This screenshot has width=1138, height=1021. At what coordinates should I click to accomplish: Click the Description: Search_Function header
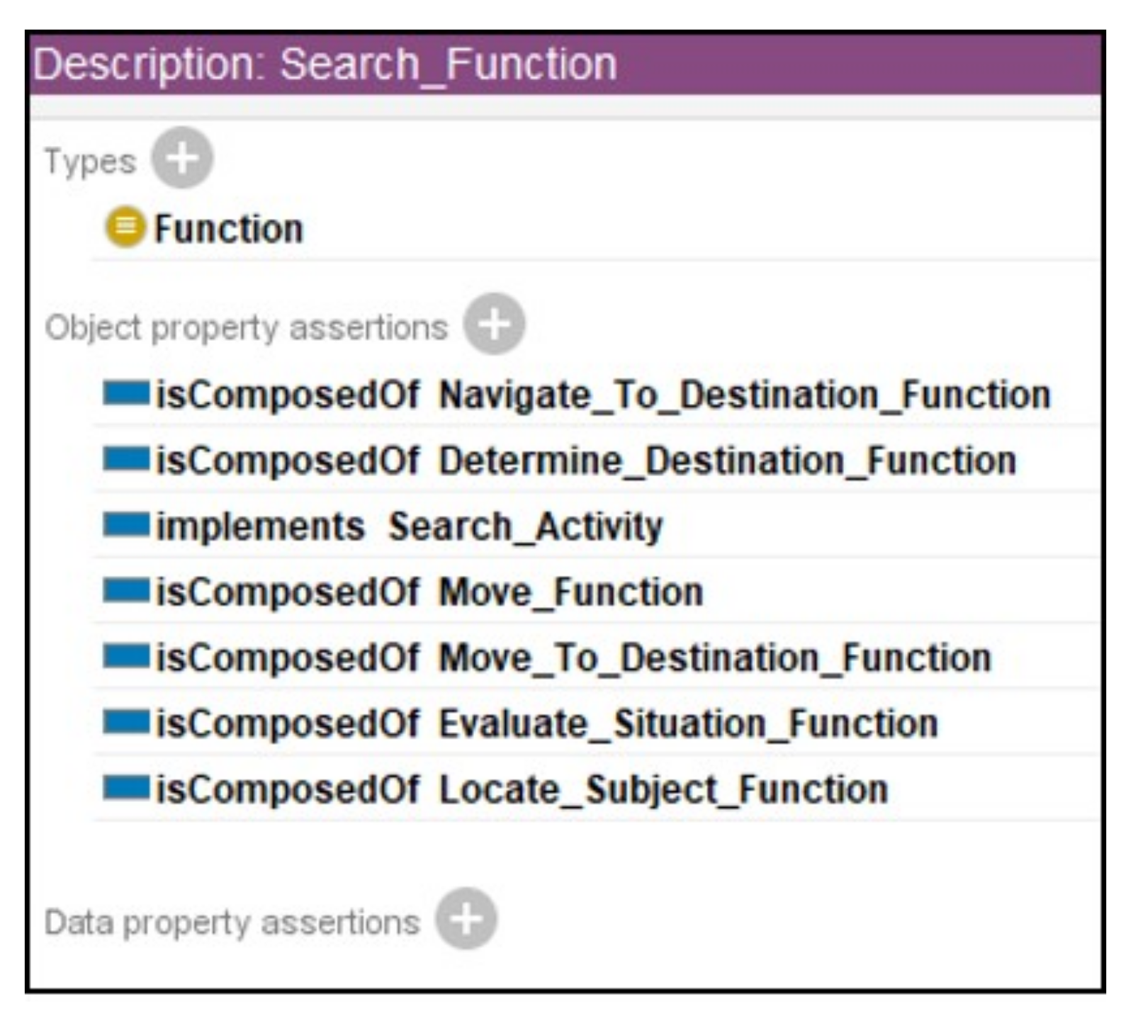click(x=325, y=64)
